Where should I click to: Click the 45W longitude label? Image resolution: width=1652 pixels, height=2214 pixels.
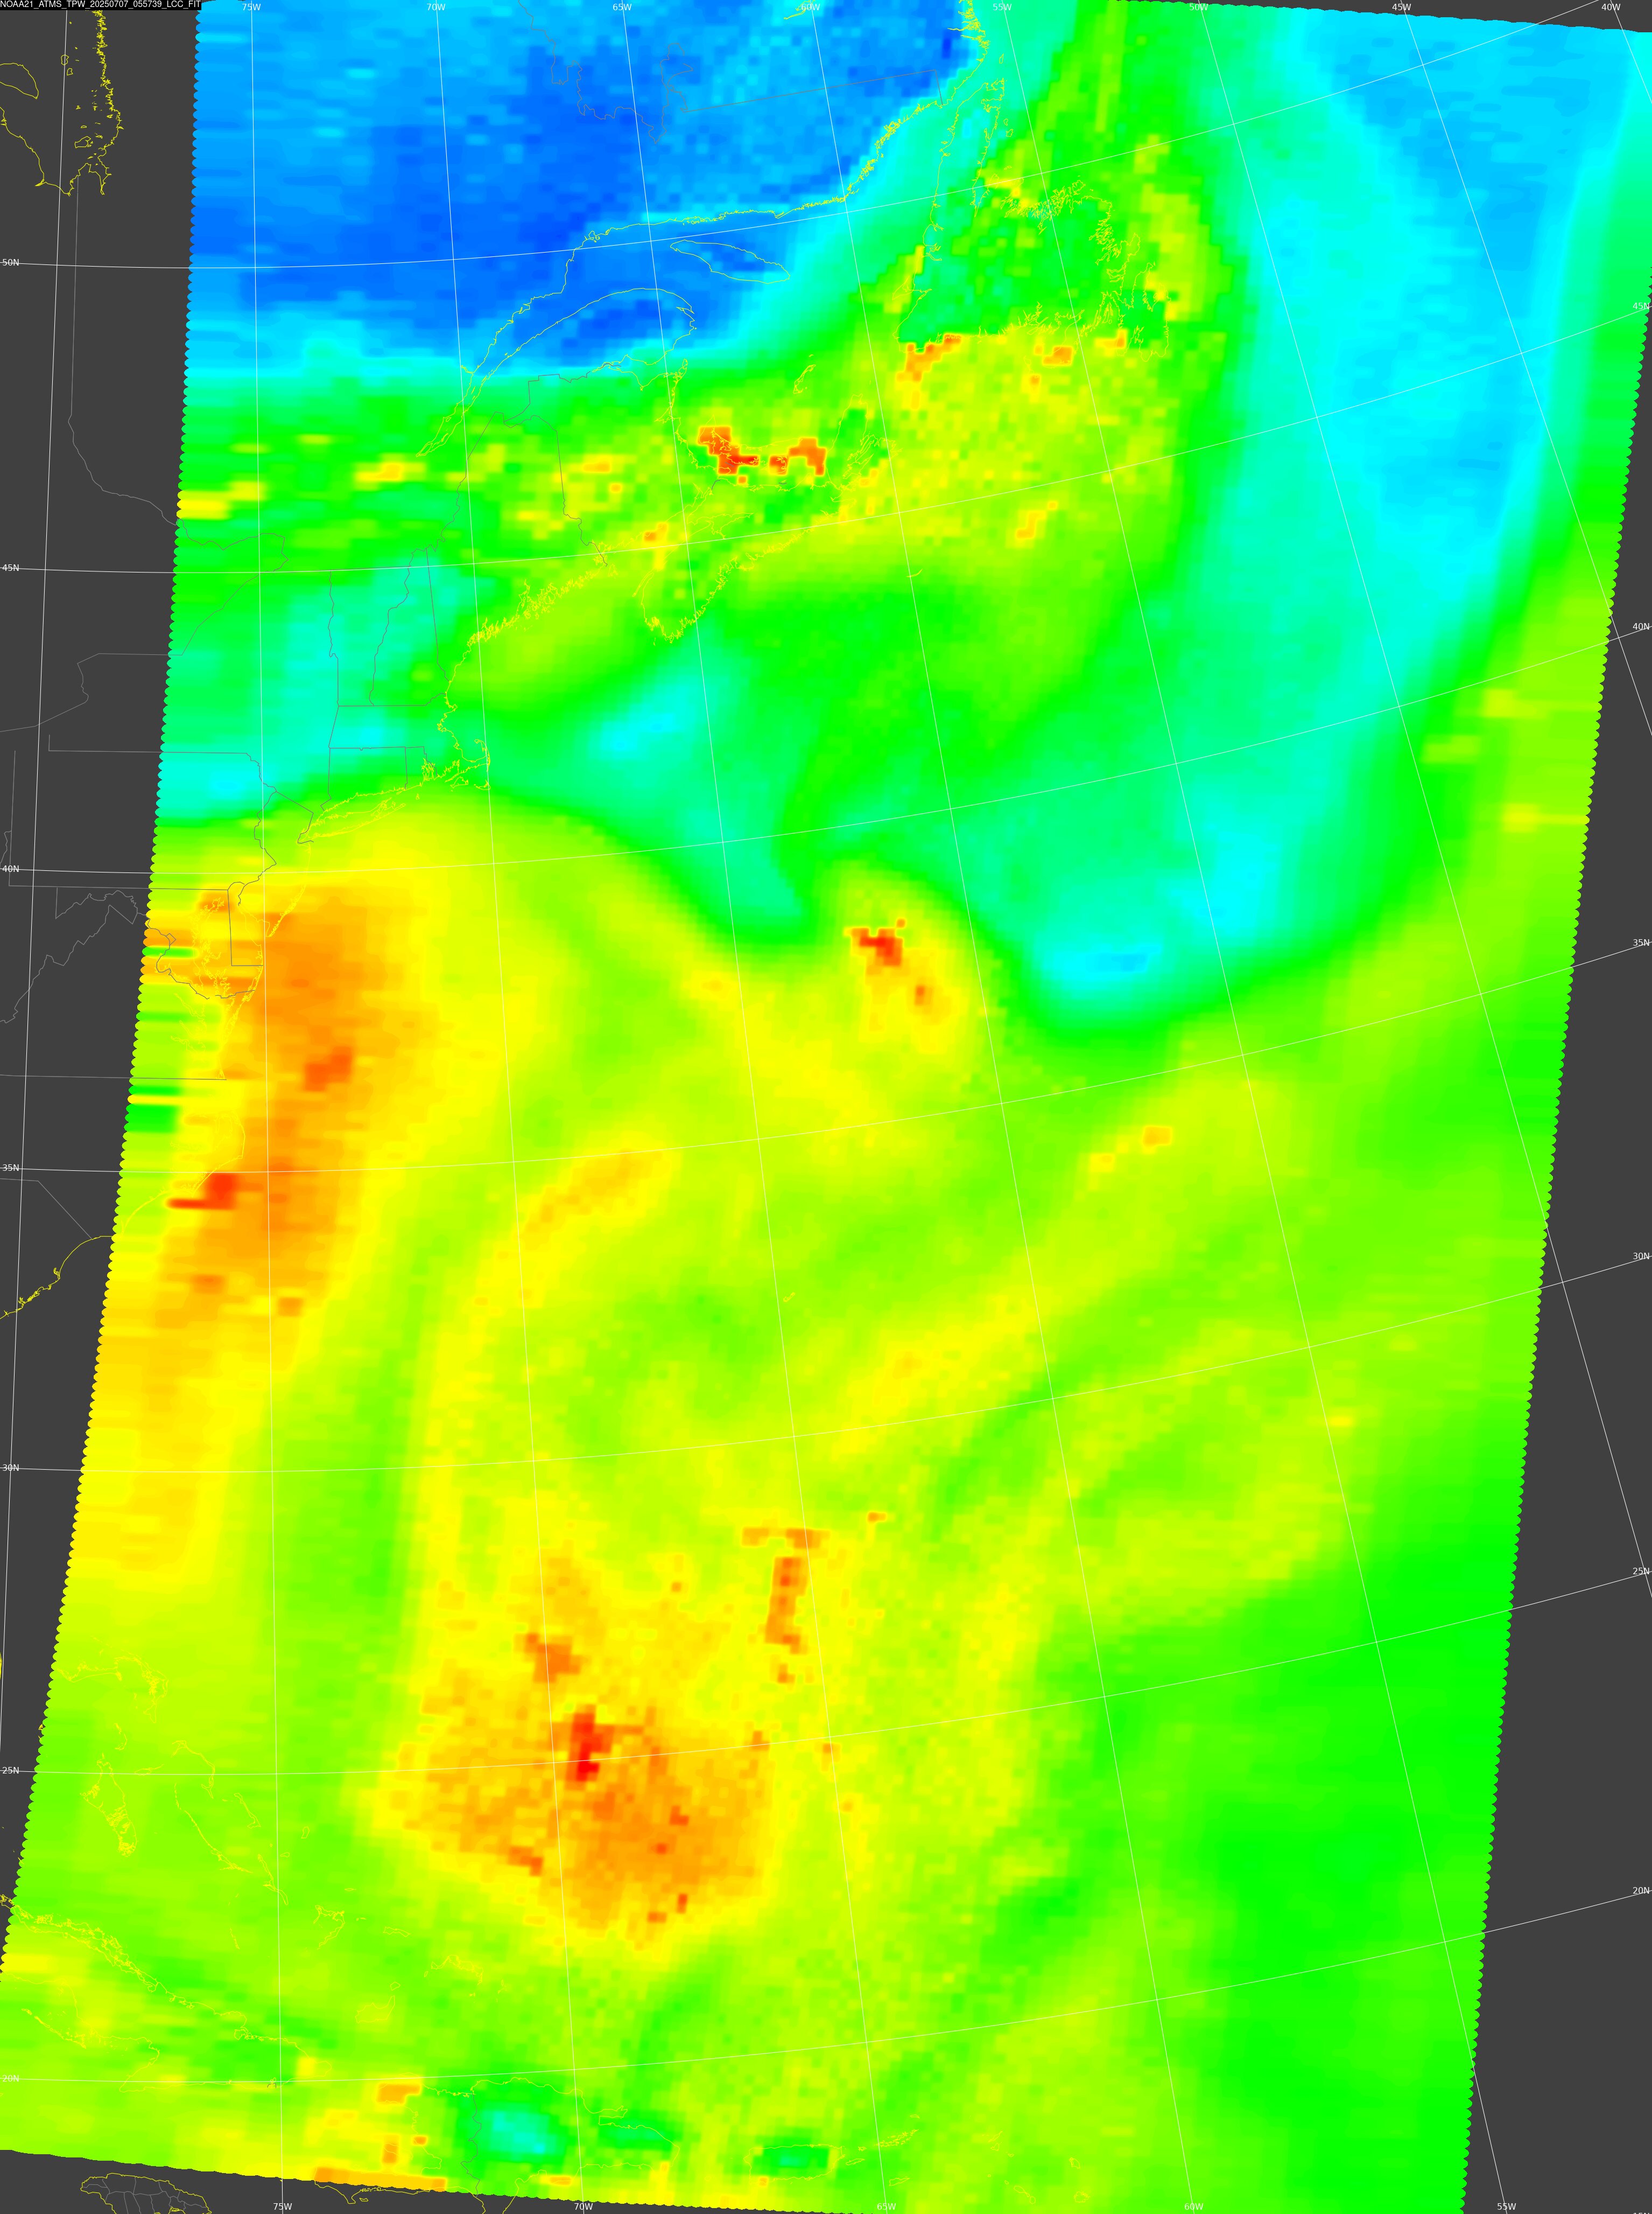1402,7
